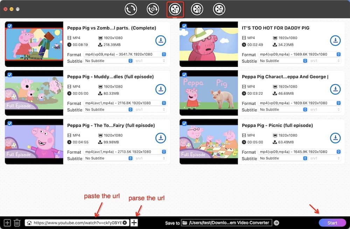Click the trash icon to clear tasks

point(17,222)
